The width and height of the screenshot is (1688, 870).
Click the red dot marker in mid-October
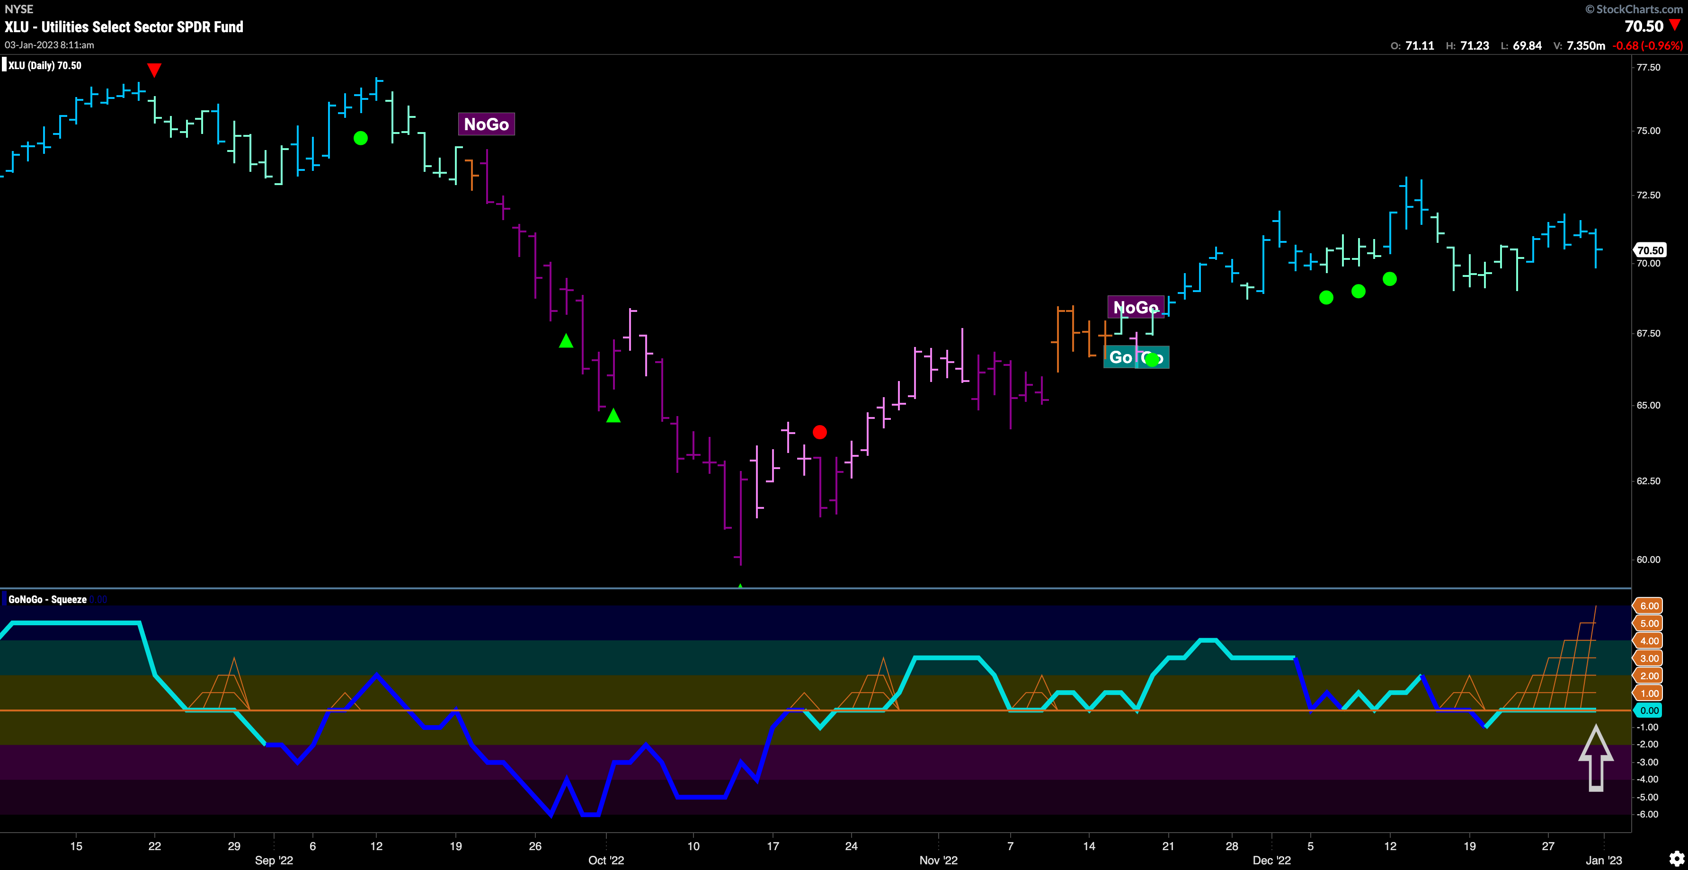pyautogui.click(x=820, y=432)
